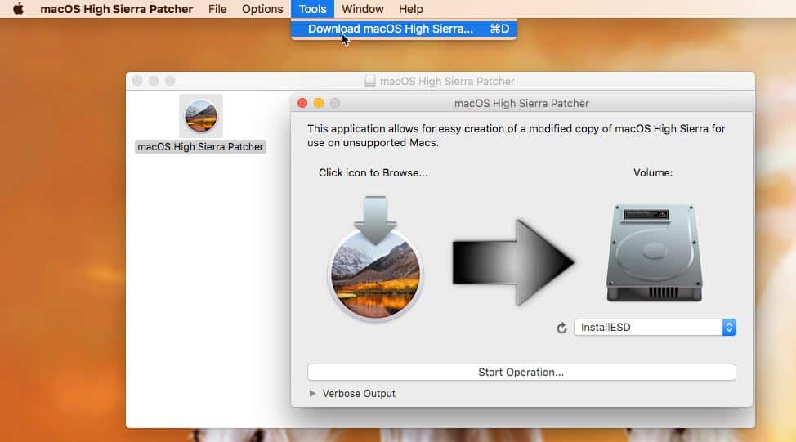796x442 pixels.
Task: Open the File menu
Action: tap(217, 9)
